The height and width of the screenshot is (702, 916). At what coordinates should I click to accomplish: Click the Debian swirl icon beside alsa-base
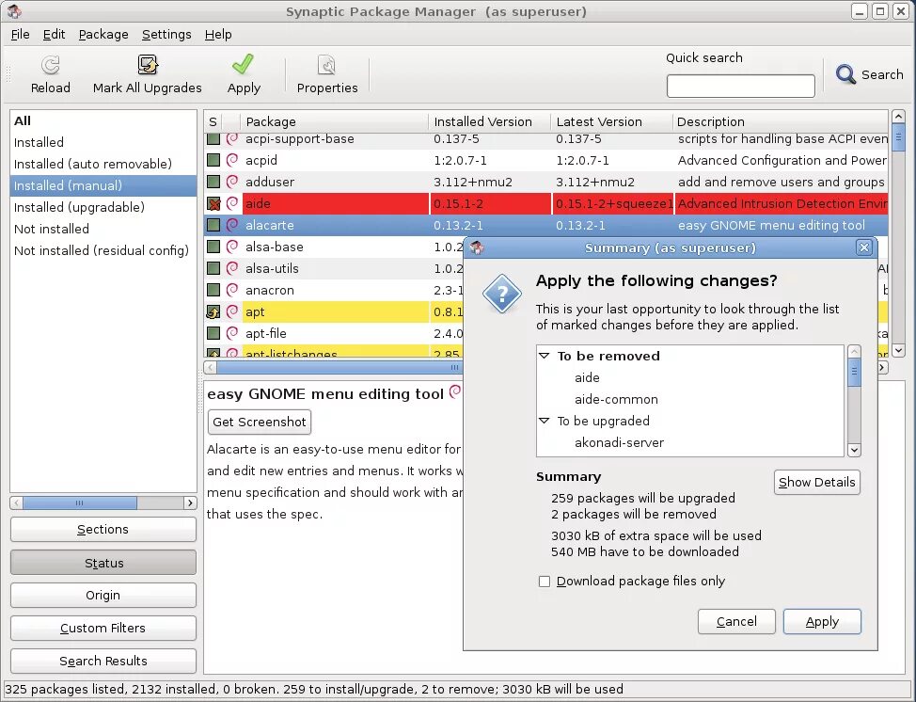[232, 247]
